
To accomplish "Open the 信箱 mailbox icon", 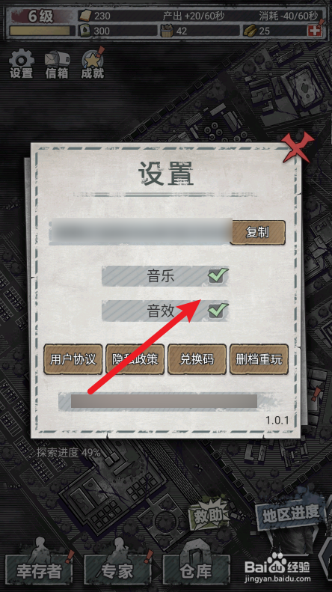I will pyautogui.click(x=57, y=64).
